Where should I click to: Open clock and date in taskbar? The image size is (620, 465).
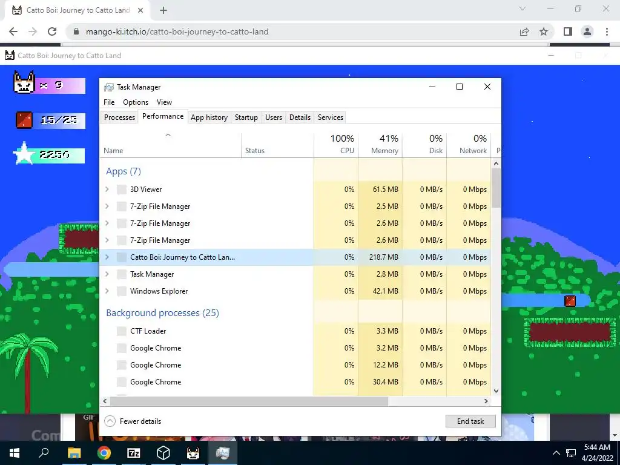tap(597, 453)
